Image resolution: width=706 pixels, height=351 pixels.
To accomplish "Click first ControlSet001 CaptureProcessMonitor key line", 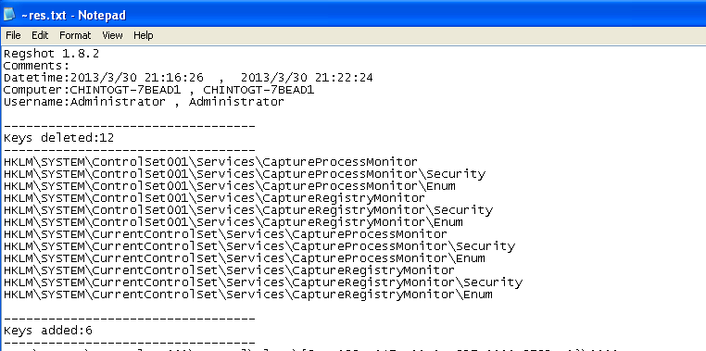I will 210,162.
